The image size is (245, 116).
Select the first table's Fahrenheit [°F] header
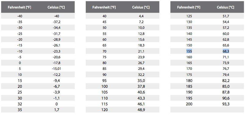click(x=20, y=7)
